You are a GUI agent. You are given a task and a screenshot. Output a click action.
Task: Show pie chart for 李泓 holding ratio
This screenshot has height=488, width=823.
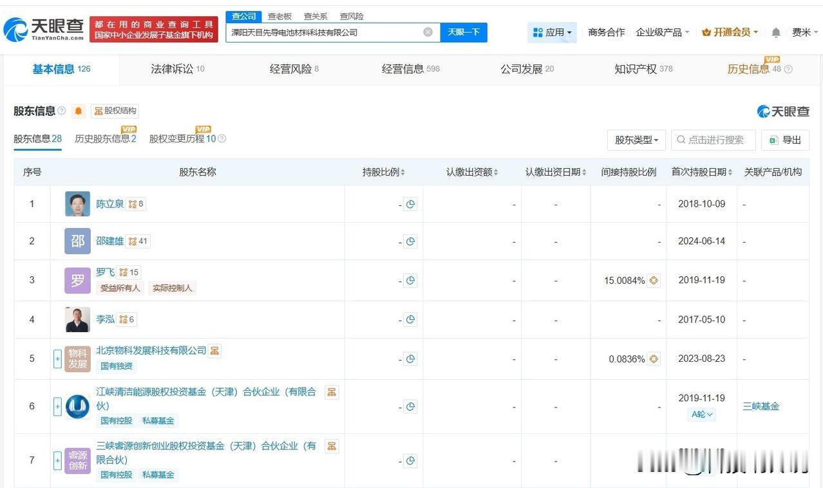(410, 319)
